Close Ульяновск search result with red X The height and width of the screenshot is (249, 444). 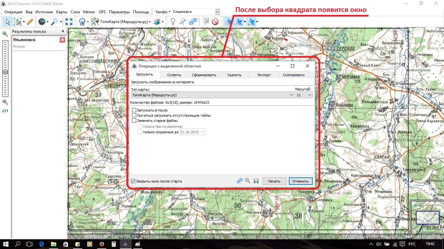[62, 40]
